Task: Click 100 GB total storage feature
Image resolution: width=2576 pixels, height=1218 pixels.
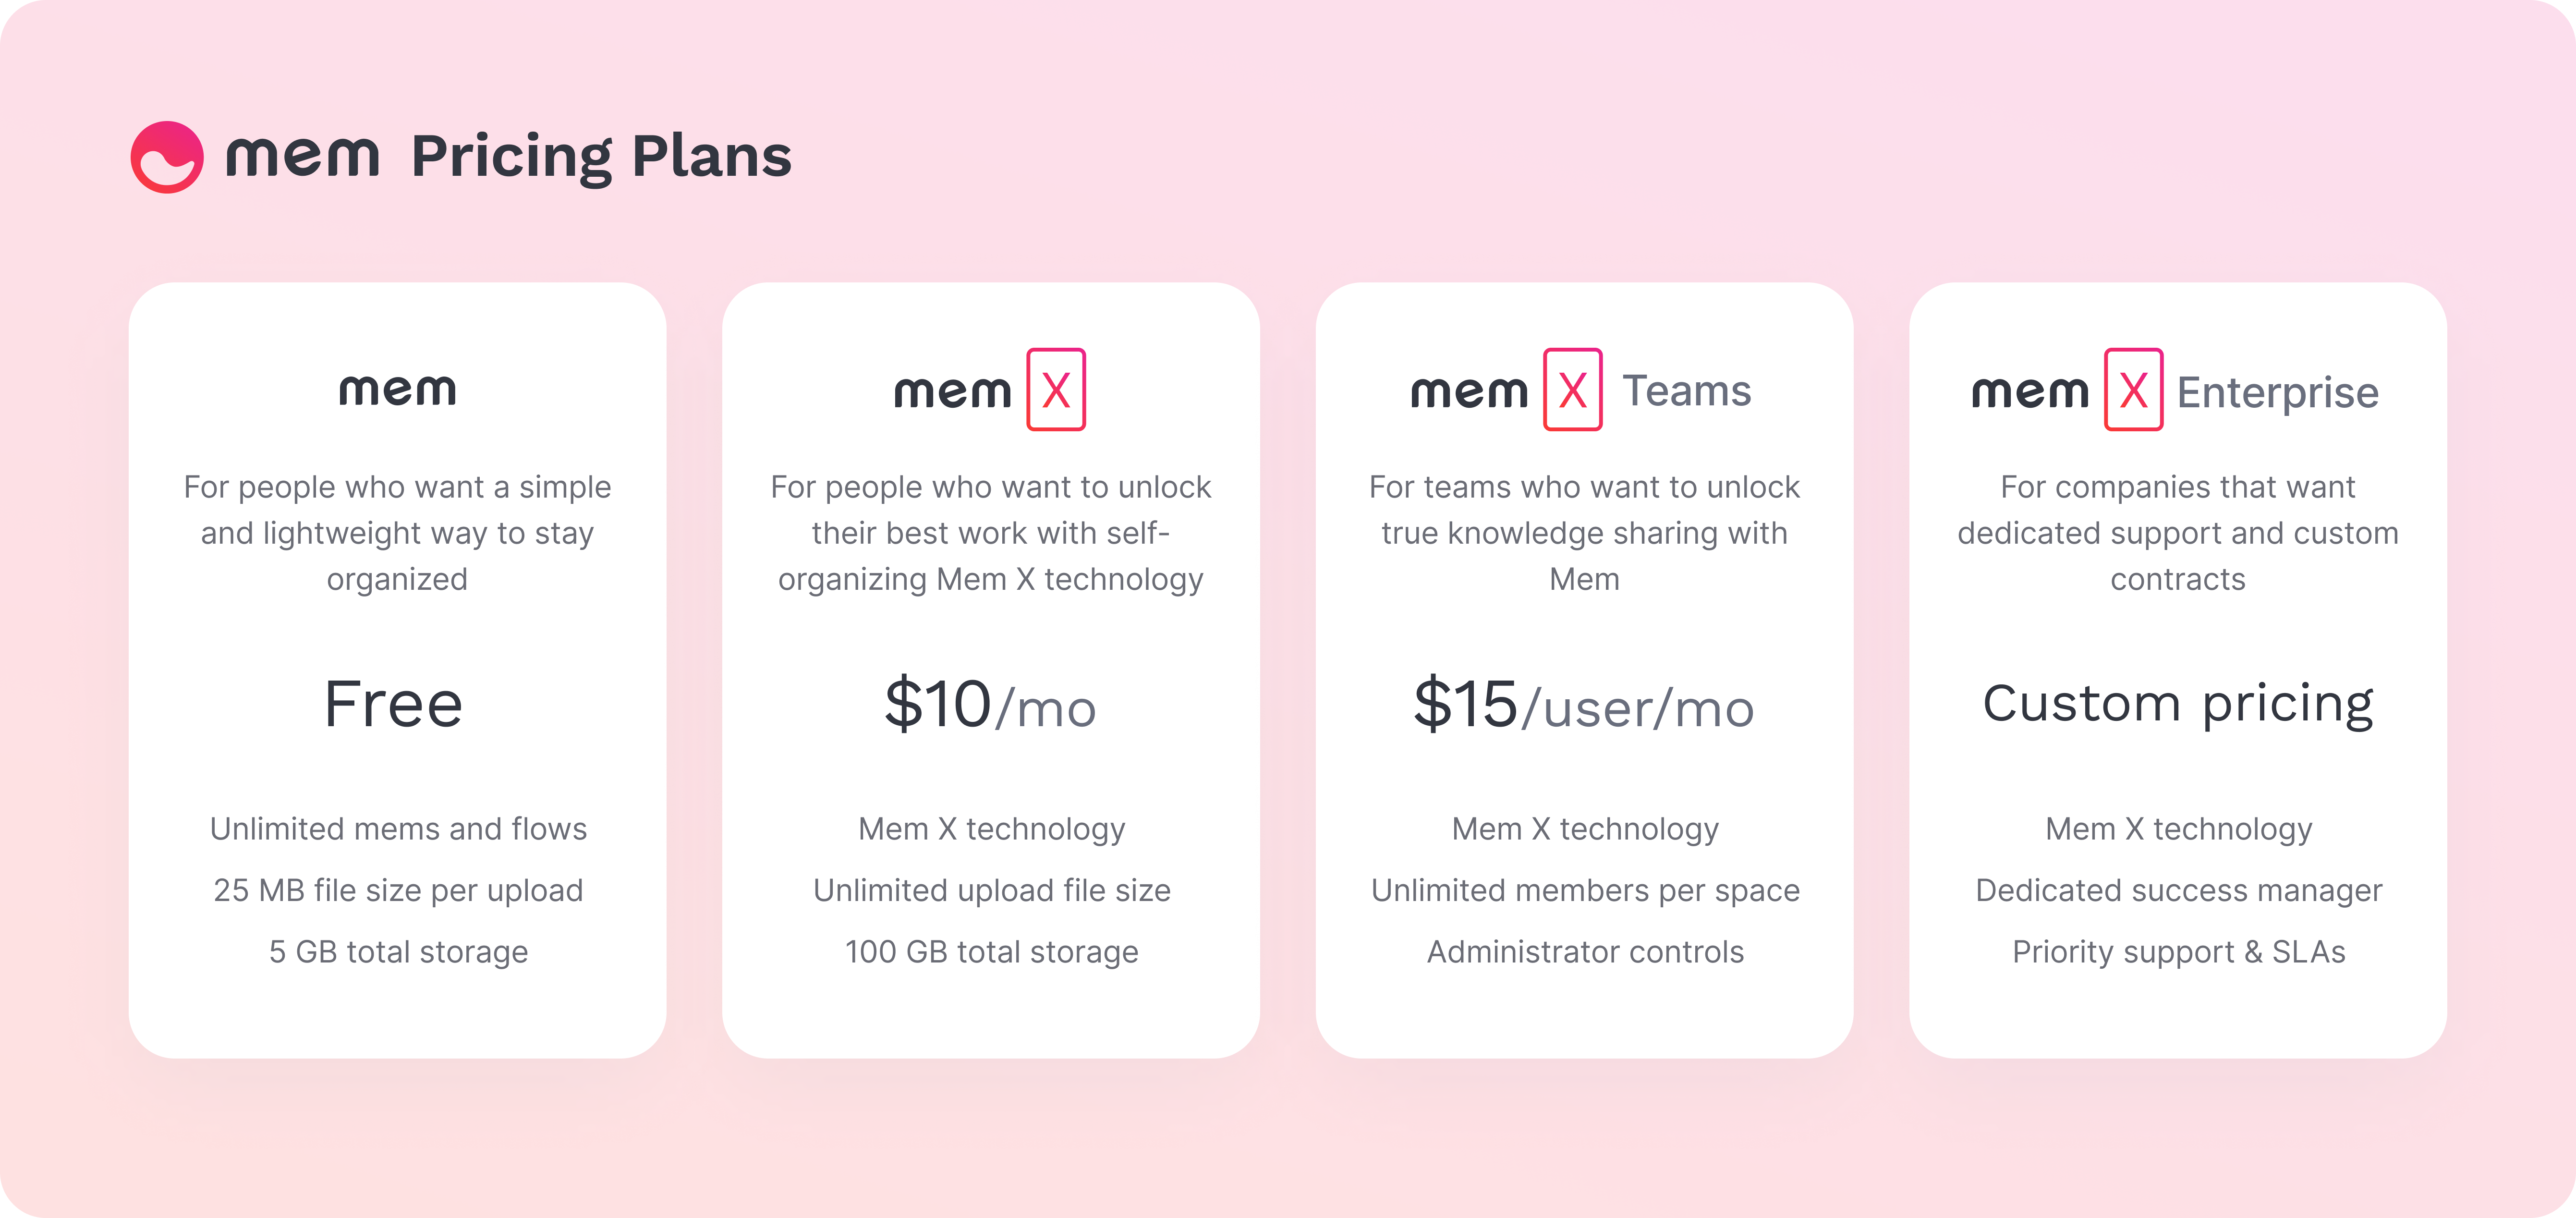Action: coord(991,952)
